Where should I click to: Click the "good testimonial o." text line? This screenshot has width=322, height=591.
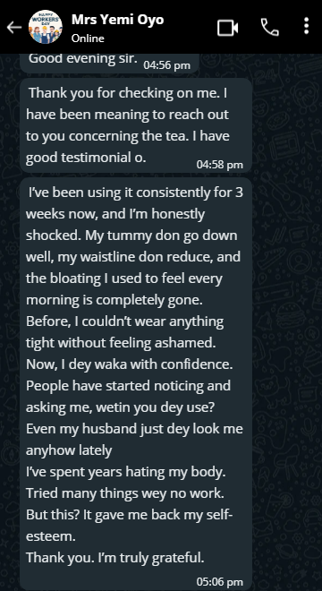pyautogui.click(x=86, y=158)
